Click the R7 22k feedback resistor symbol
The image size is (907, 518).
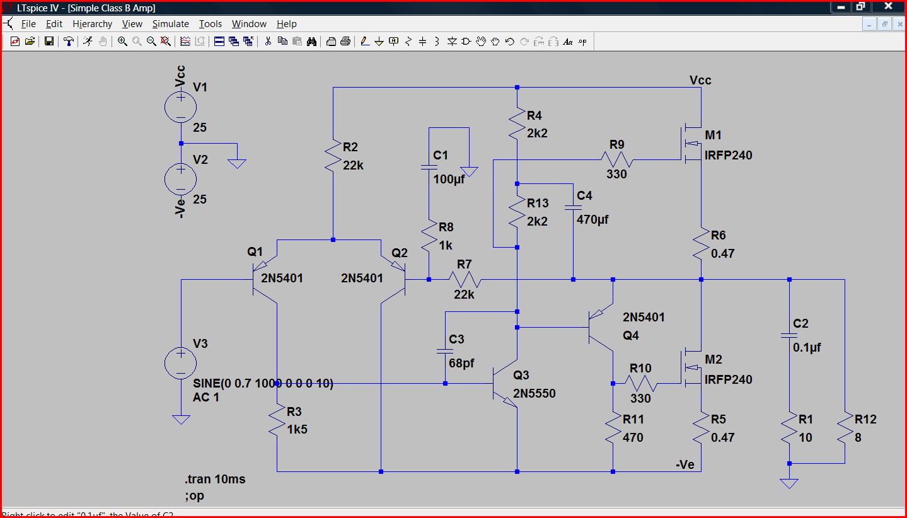point(465,279)
